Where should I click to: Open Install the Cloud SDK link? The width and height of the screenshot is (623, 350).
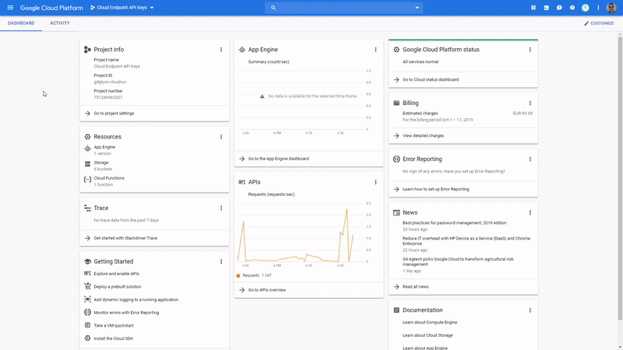tap(114, 338)
